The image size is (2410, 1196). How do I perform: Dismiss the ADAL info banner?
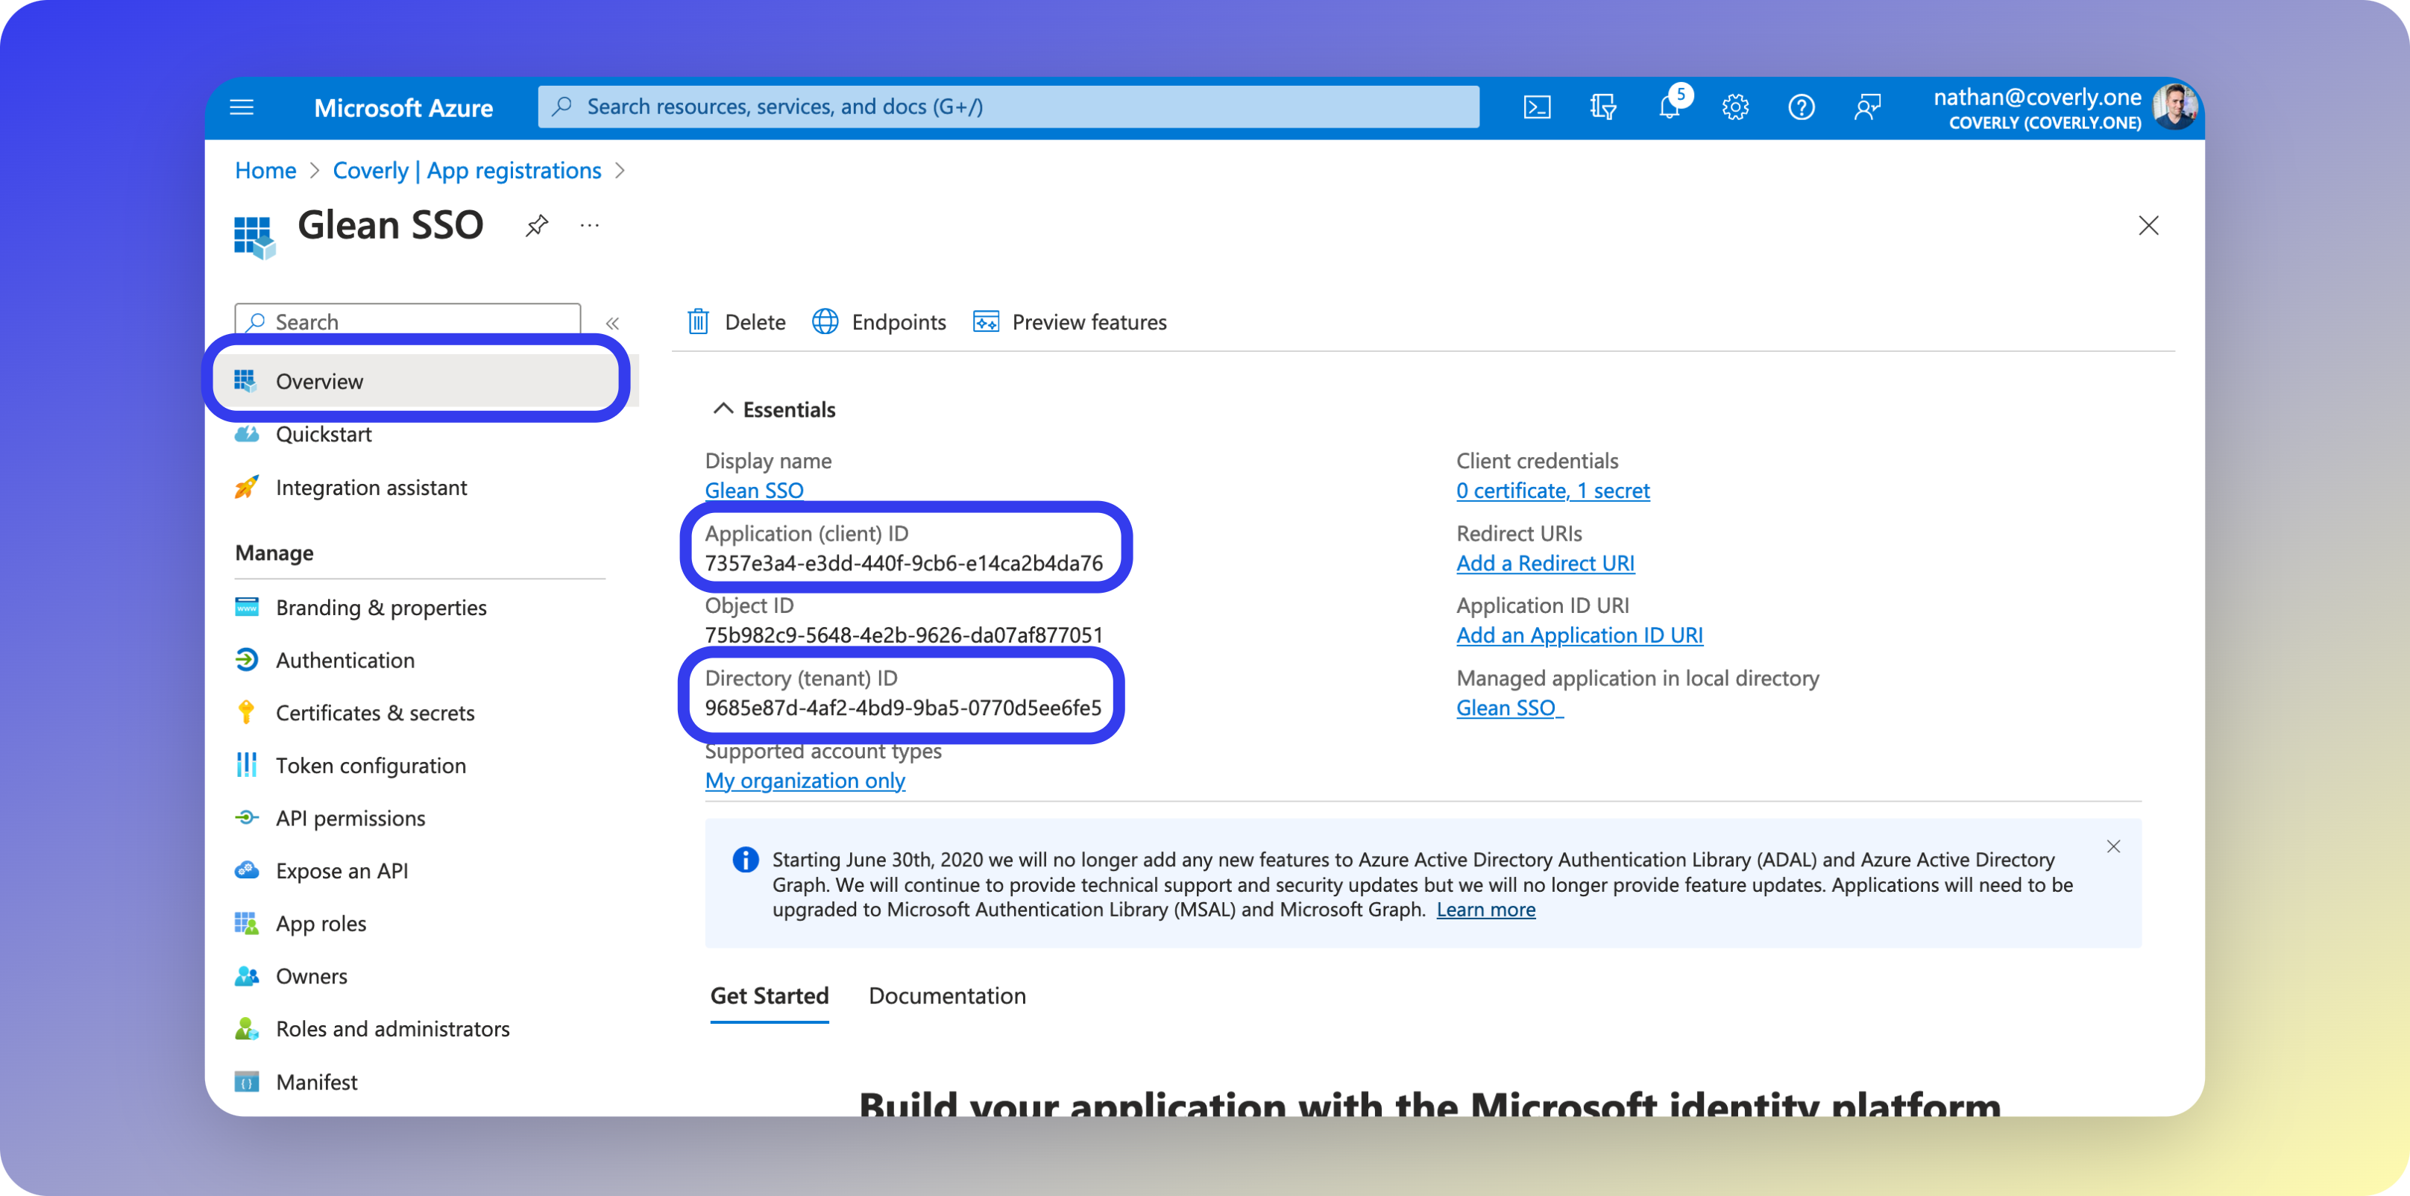coord(2112,846)
